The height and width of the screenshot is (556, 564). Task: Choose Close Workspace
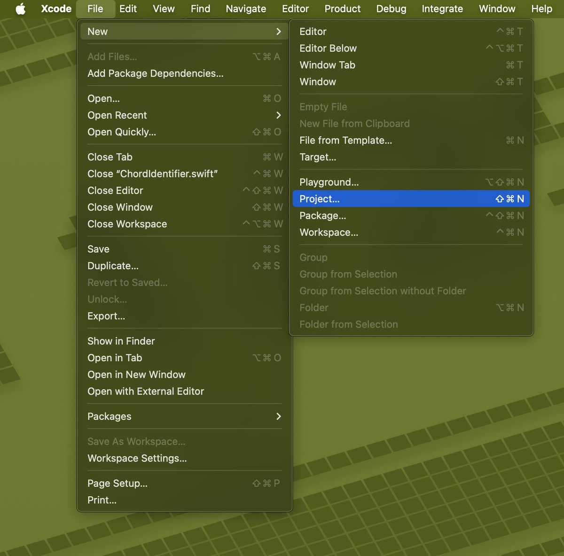coord(184,224)
